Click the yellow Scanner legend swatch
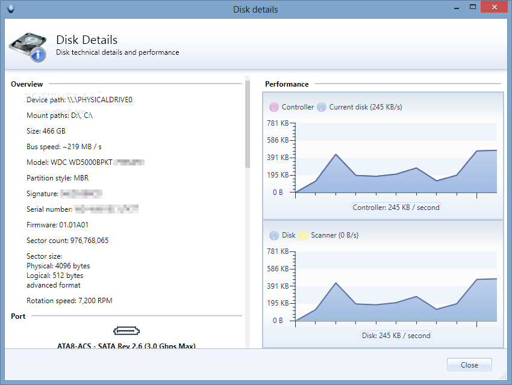The width and height of the screenshot is (512, 385). click(304, 235)
